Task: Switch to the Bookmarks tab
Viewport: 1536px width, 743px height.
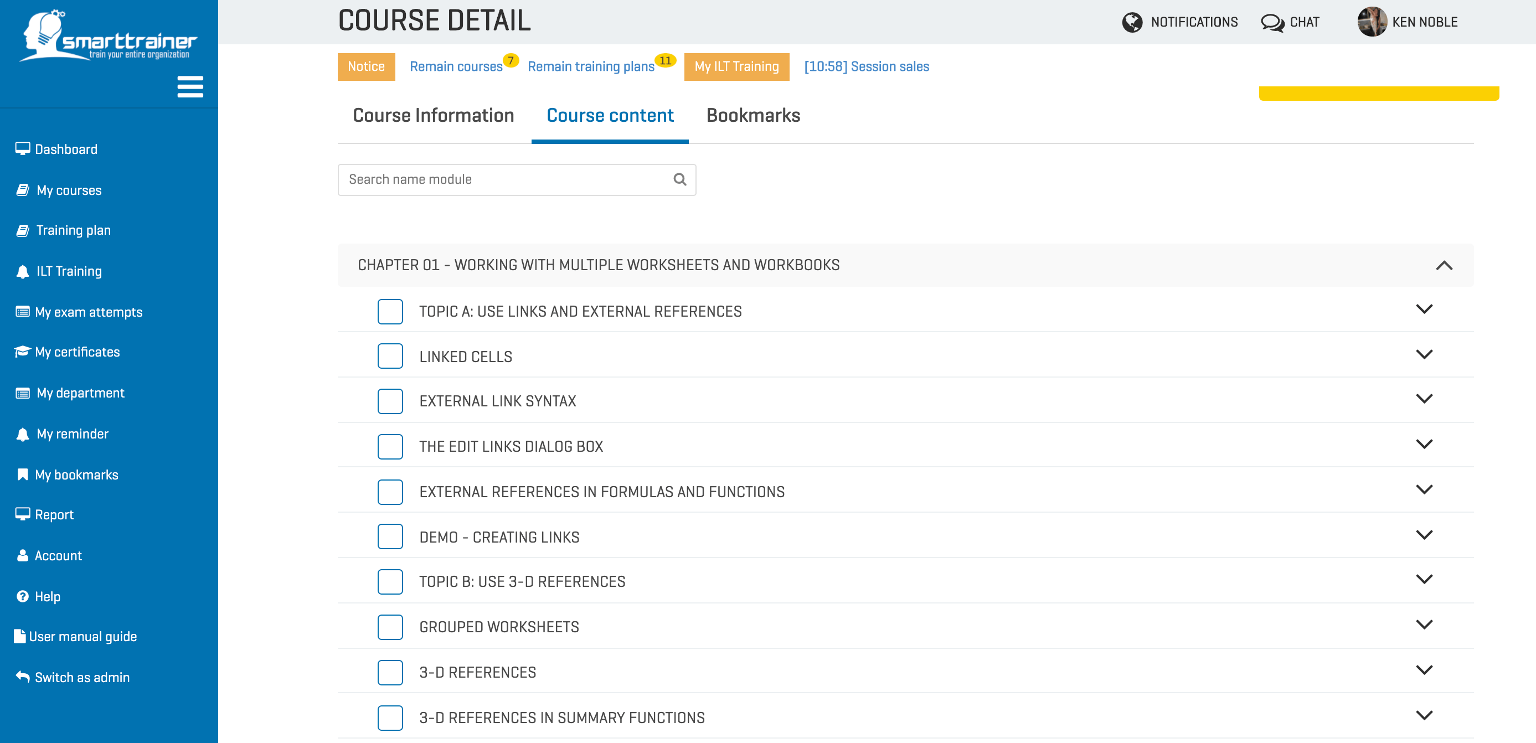Action: (x=753, y=116)
